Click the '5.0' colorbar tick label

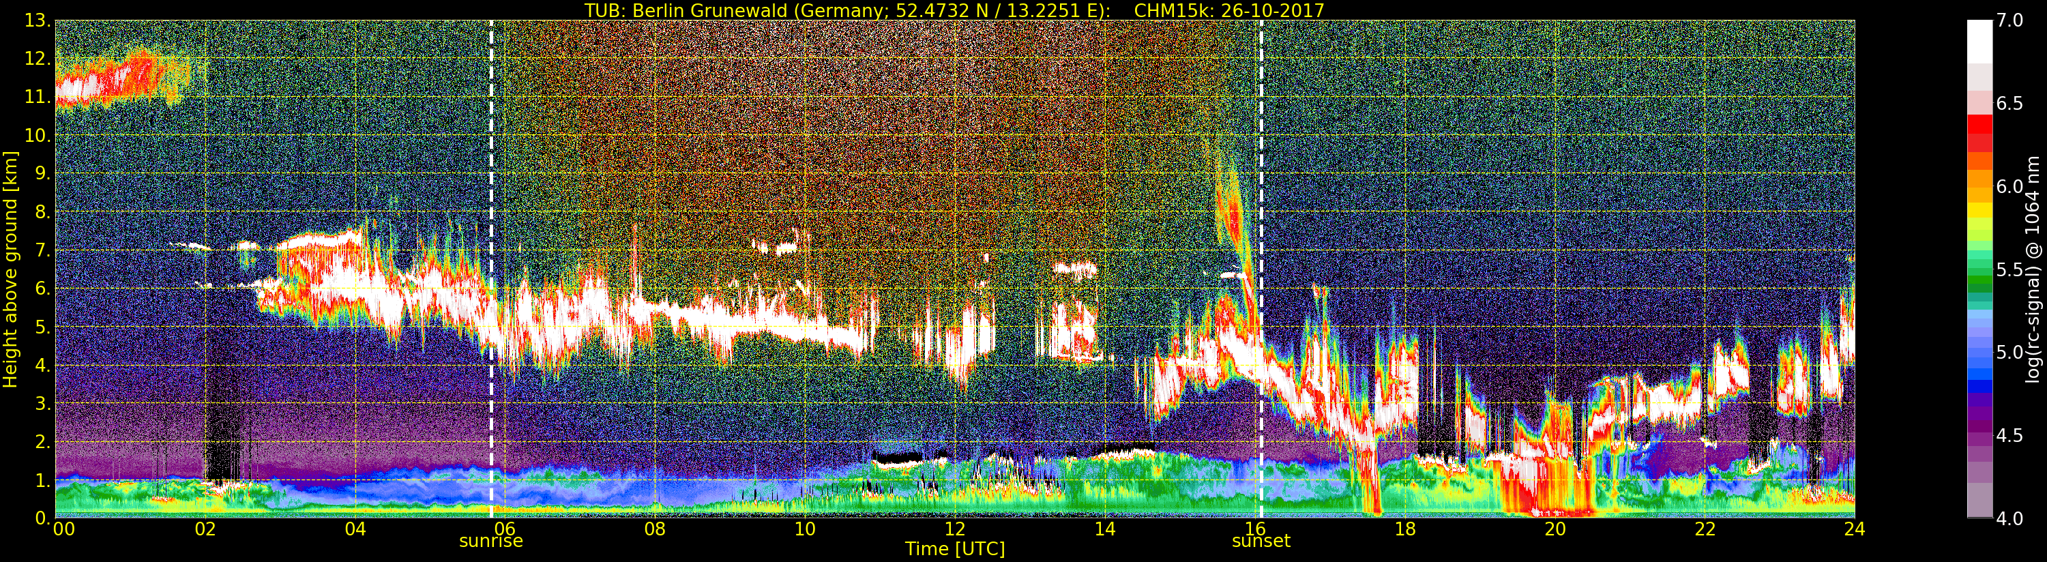coord(2009,352)
